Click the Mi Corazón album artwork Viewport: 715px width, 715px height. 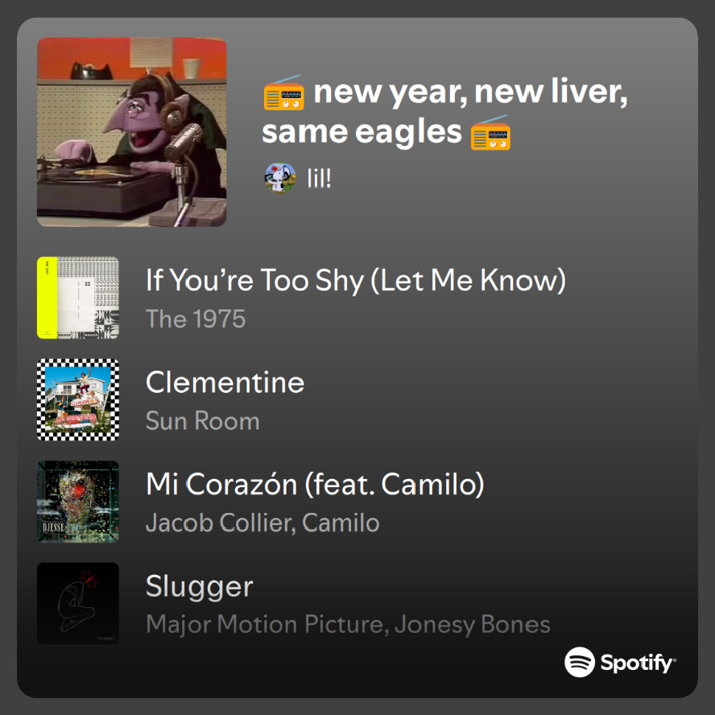[x=78, y=502]
